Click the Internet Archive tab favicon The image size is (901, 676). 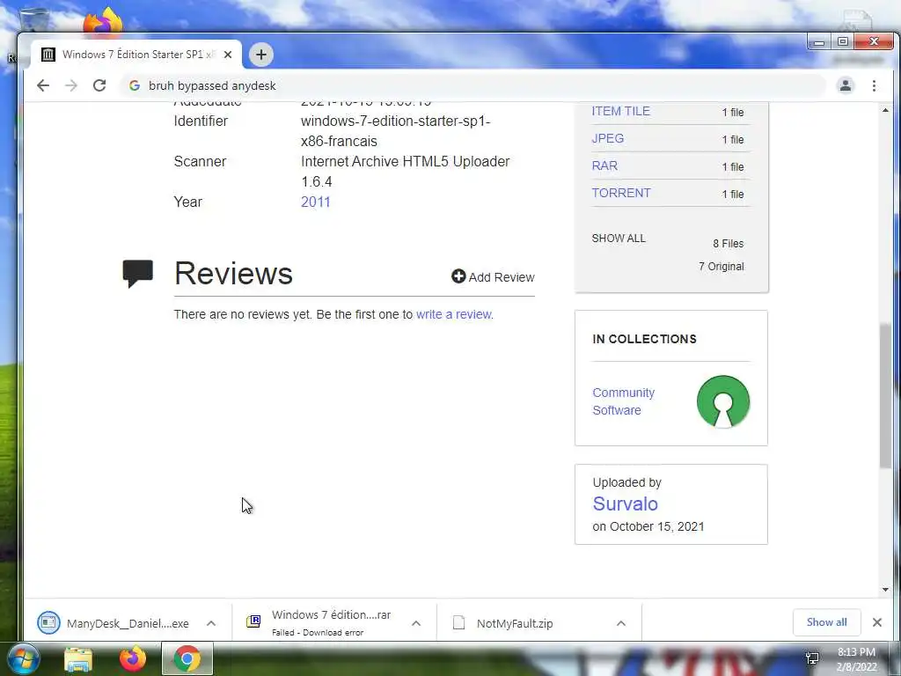point(48,55)
